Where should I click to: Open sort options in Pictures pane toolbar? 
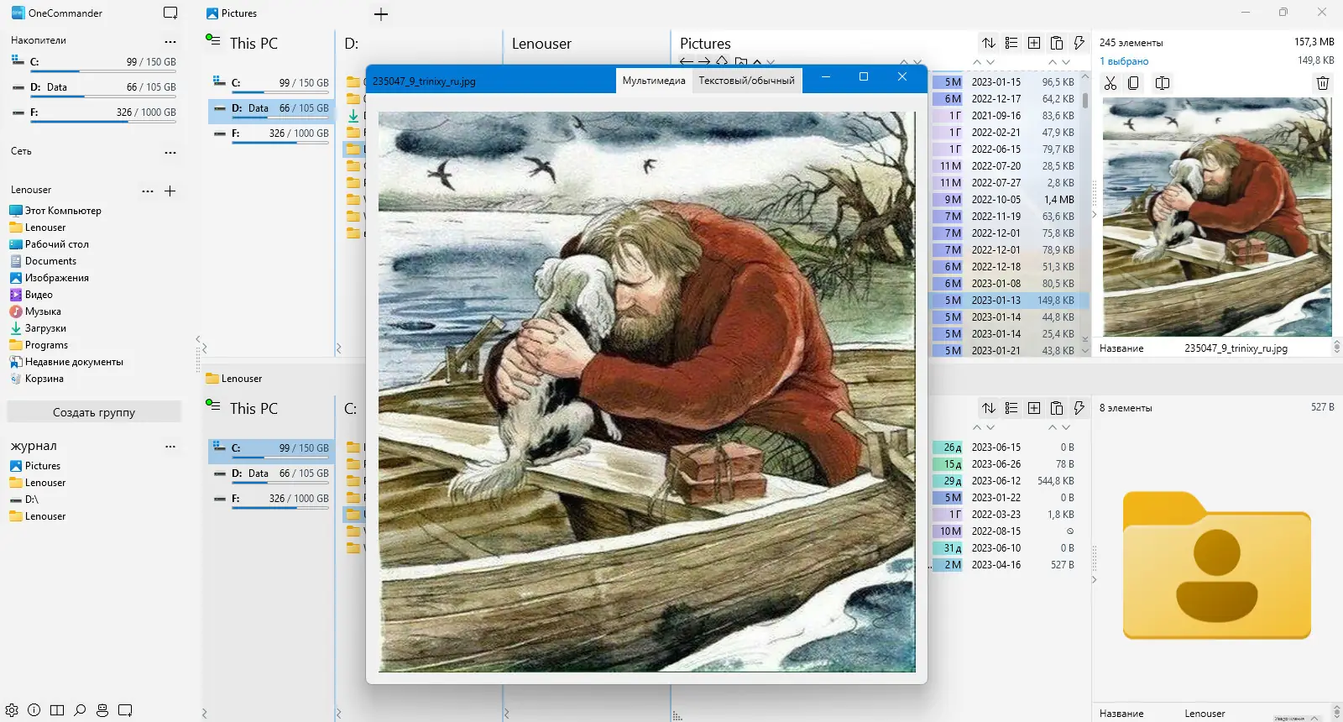pos(989,43)
